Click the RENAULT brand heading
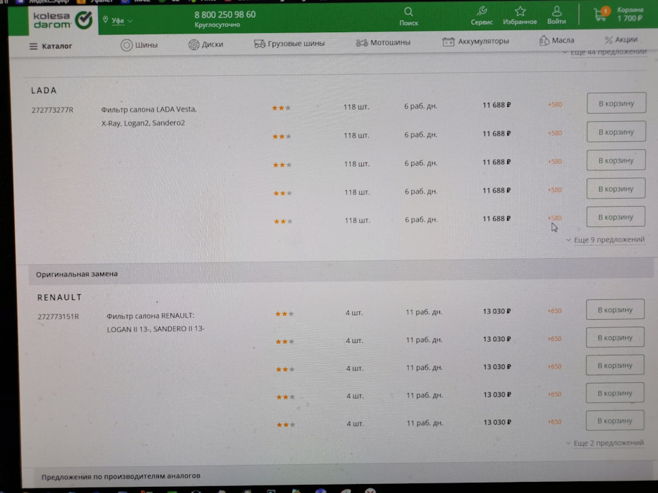The width and height of the screenshot is (658, 493). pyautogui.click(x=60, y=297)
